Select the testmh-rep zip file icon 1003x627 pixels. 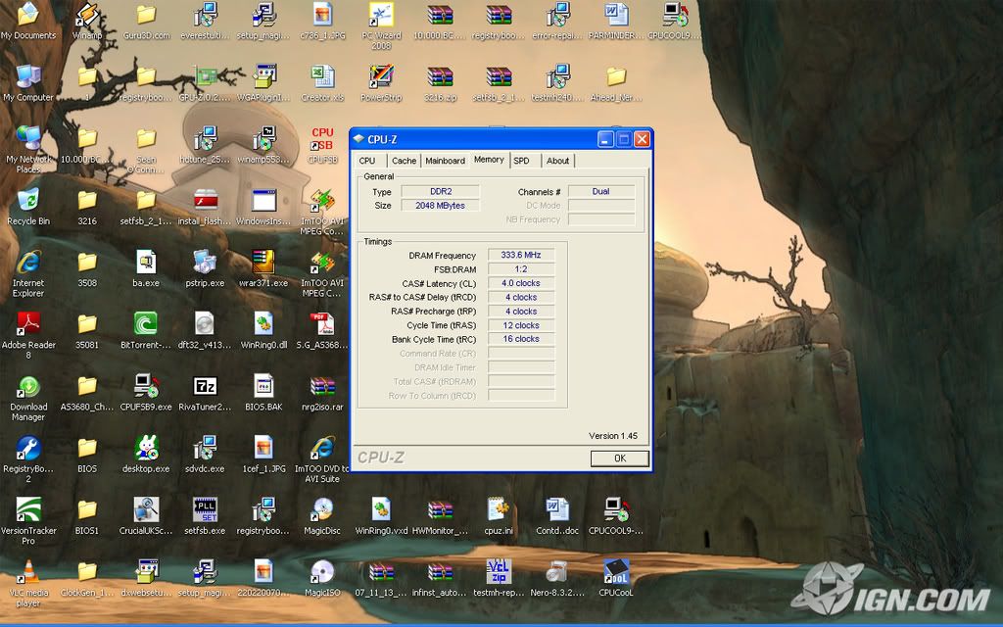(499, 572)
